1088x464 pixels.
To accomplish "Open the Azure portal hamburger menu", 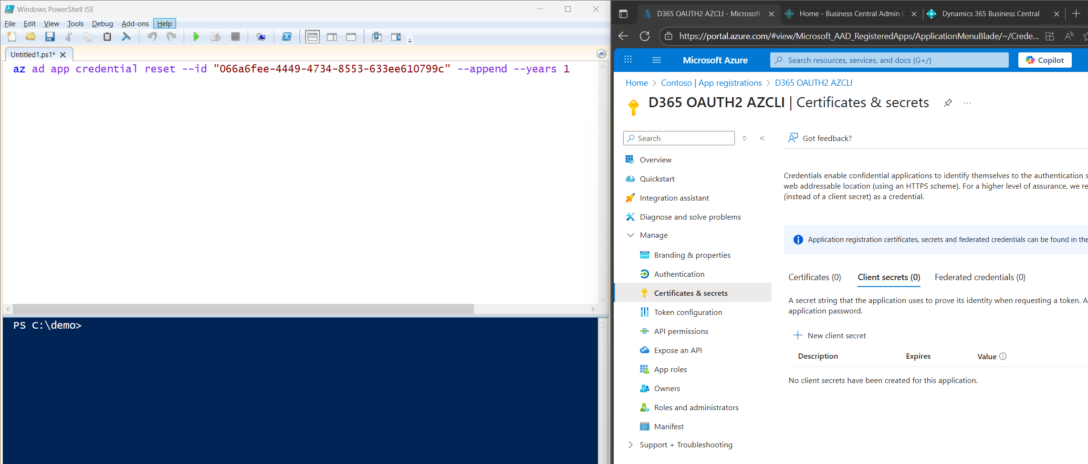I will 657,60.
